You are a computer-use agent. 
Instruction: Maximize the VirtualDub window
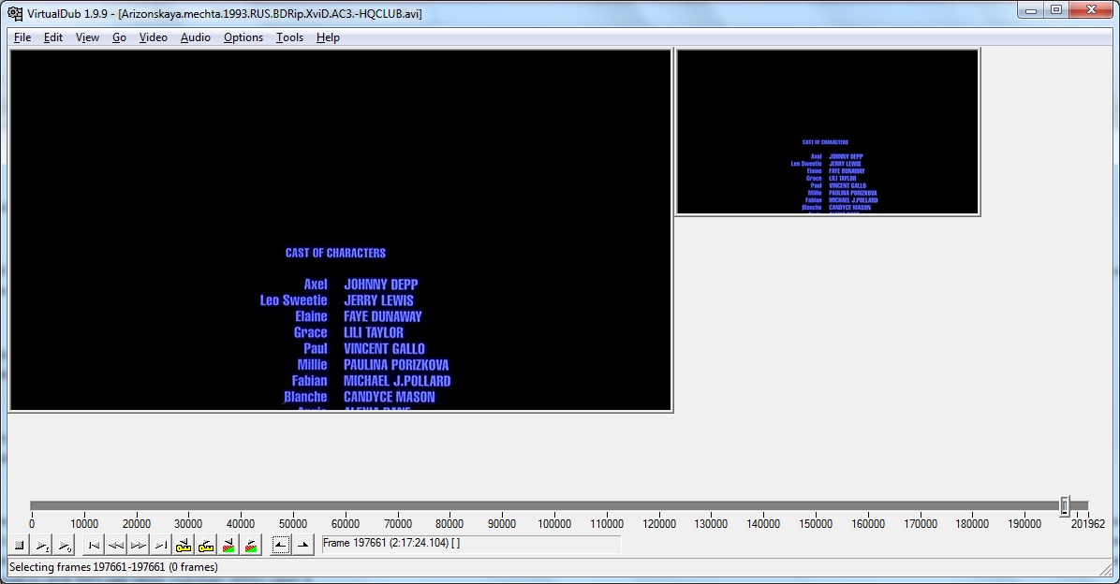coord(1055,10)
